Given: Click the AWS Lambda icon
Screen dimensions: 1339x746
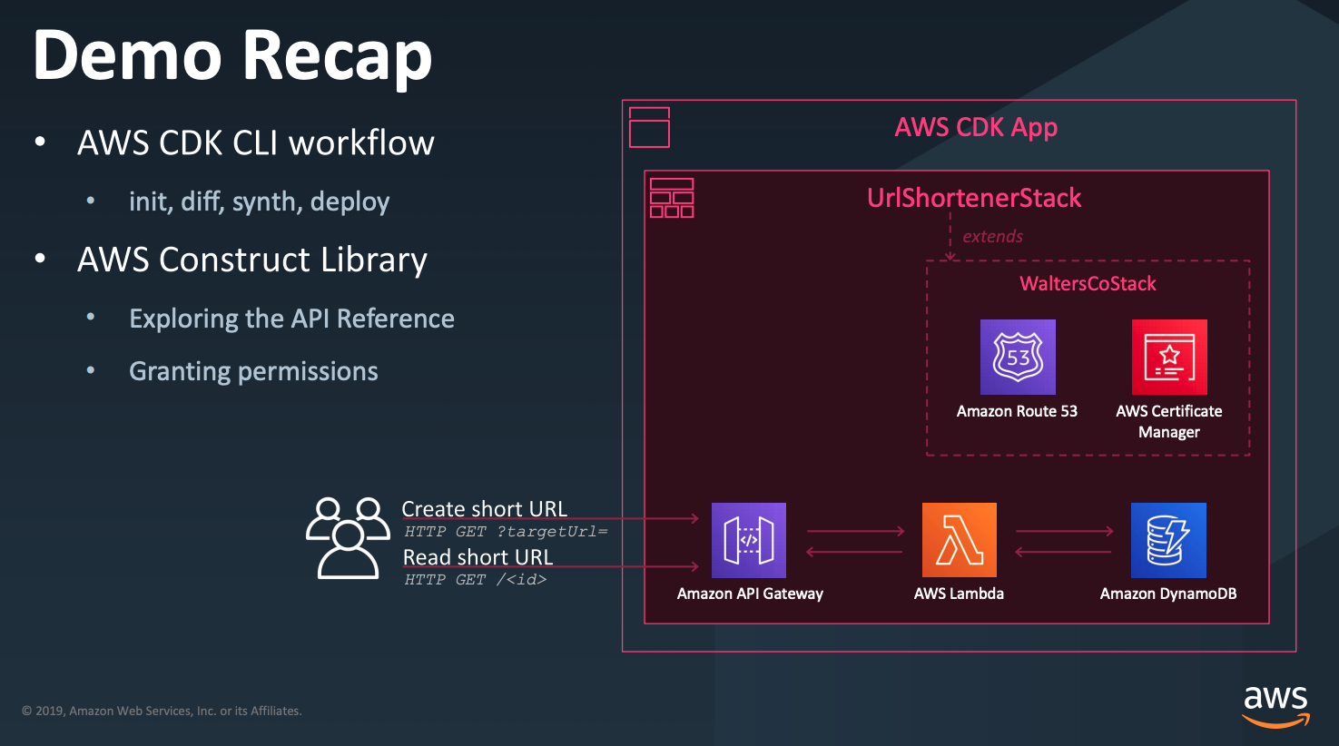Looking at the screenshot, I should (959, 539).
